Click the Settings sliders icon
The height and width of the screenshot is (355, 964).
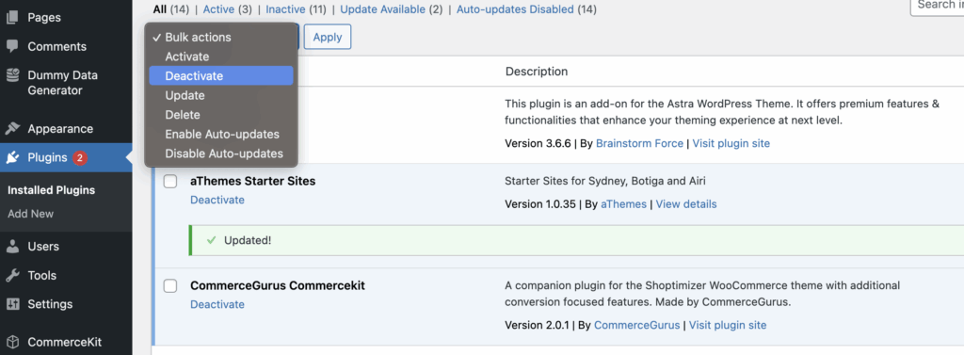click(x=12, y=304)
